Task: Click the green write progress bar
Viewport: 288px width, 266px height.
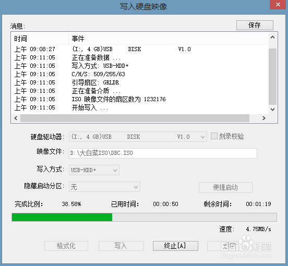Action: (144, 217)
